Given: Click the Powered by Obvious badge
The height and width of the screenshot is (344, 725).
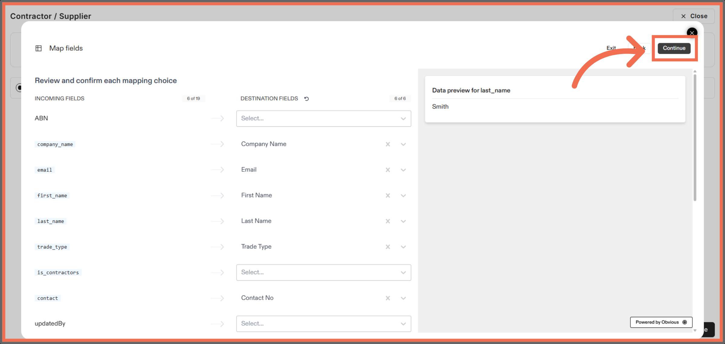Looking at the screenshot, I should (x=661, y=322).
